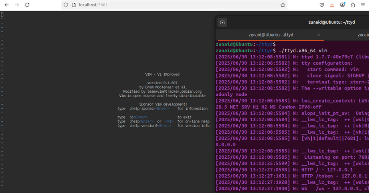Click 'VIM - Vi IMproved' heading
Image resolution: width=369 pixels, height=193 pixels.
[162, 74]
